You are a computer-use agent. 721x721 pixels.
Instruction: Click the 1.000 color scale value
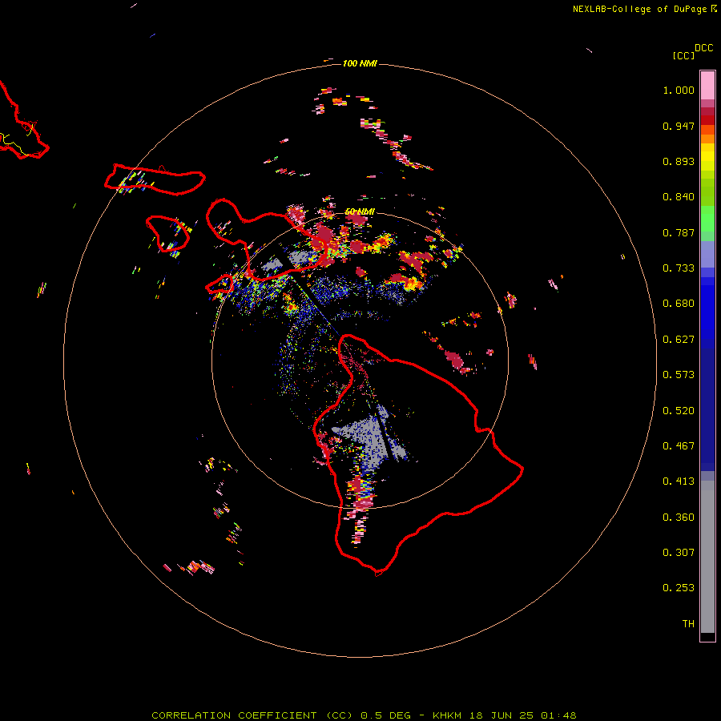(x=679, y=90)
